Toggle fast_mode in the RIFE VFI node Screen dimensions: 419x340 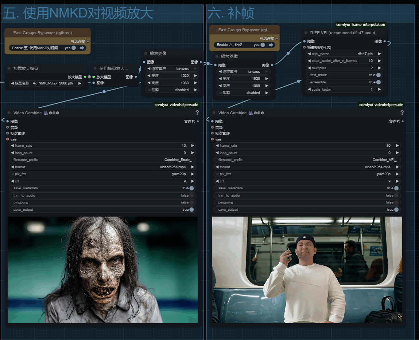(378, 75)
